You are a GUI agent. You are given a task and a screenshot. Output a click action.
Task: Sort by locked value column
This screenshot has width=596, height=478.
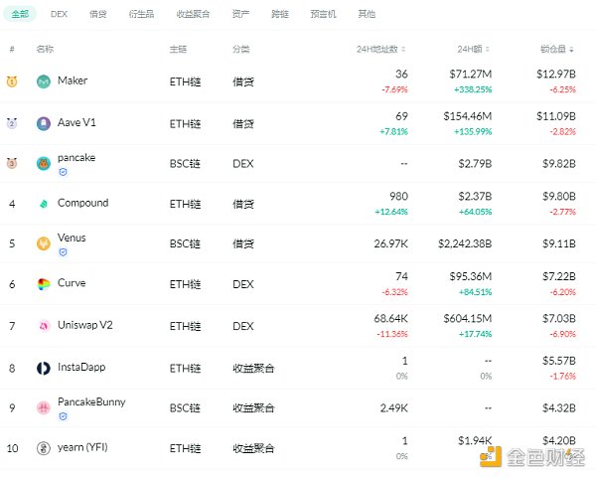coord(557,49)
